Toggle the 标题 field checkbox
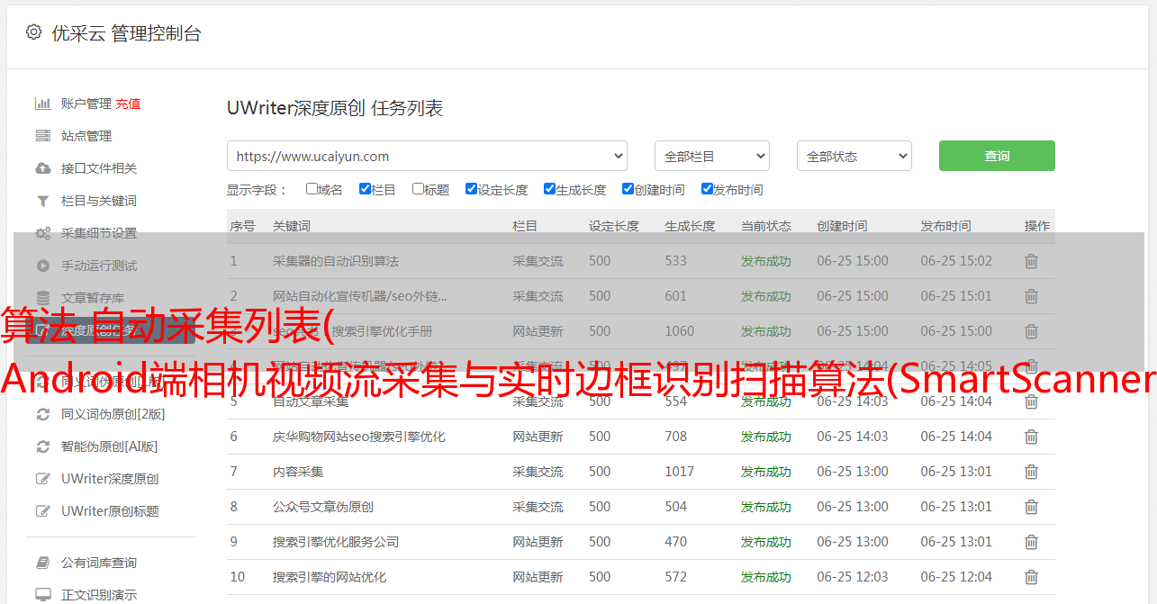 [418, 189]
